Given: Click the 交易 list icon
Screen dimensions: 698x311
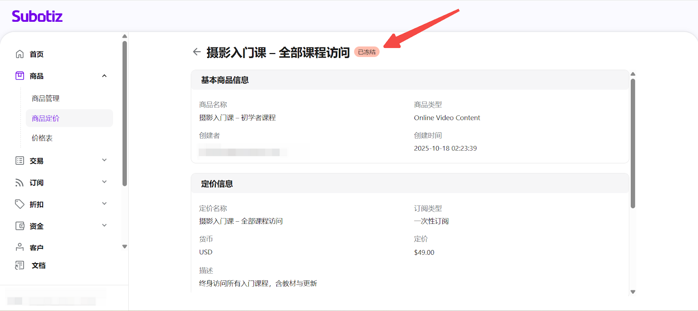Looking at the screenshot, I should coord(20,161).
